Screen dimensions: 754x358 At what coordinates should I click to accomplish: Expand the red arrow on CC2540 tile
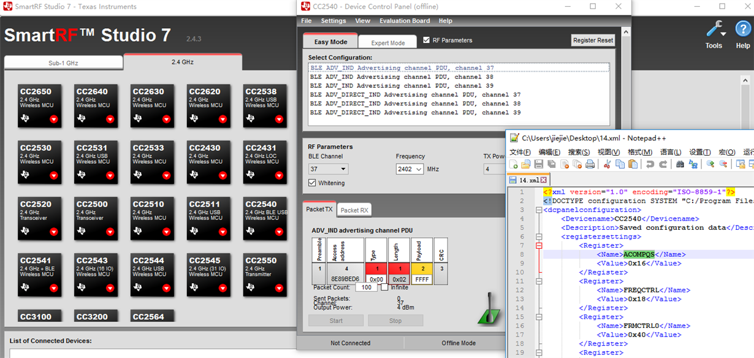pyautogui.click(x=279, y=232)
